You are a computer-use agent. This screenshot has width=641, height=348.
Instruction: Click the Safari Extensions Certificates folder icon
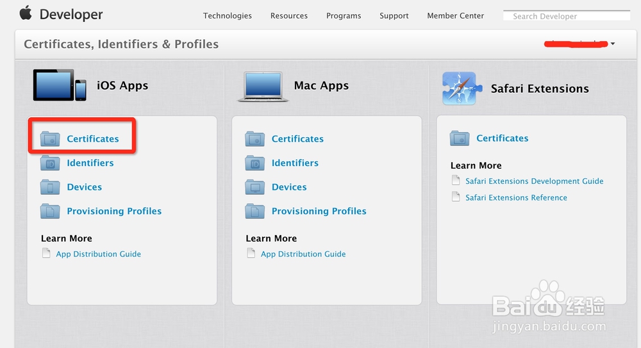460,138
